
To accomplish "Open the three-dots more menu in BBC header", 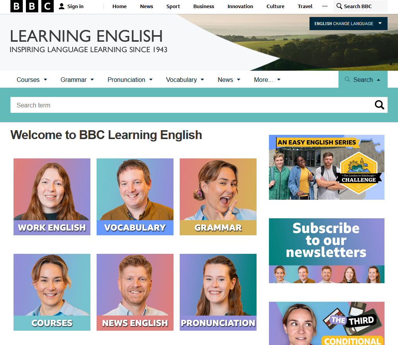I will 325,6.
